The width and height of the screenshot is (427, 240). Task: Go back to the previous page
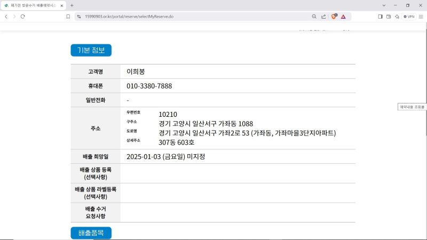(x=6, y=17)
